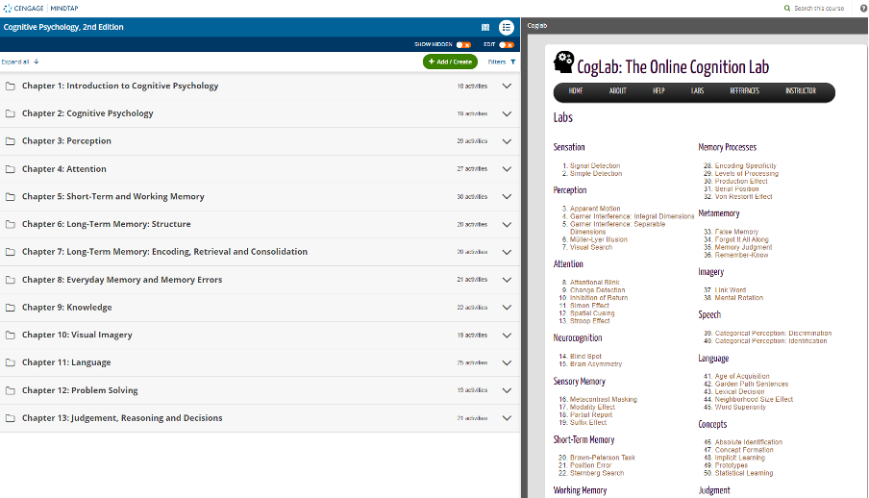Click the Search this course field

click(819, 9)
